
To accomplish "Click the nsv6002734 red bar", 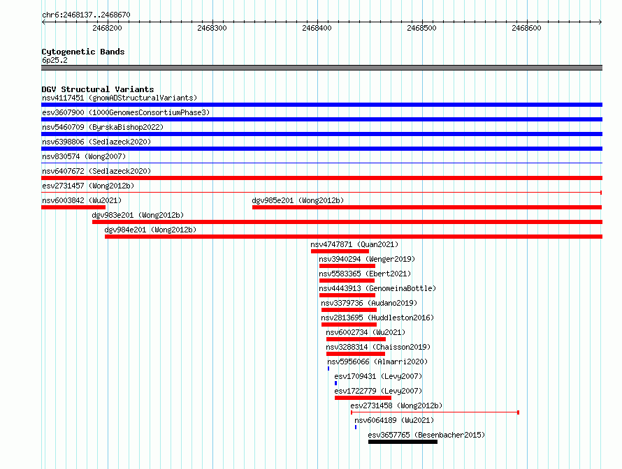I will (x=356, y=339).
